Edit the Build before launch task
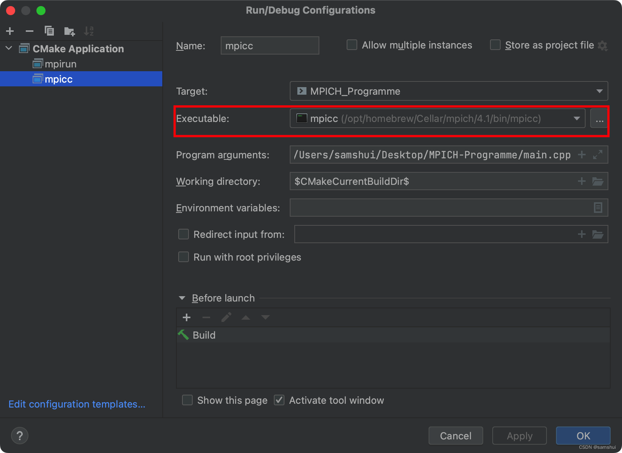 tap(226, 317)
